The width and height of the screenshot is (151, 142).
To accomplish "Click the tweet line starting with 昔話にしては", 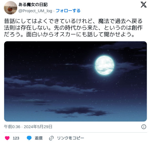I will pyautogui.click(x=73, y=21).
